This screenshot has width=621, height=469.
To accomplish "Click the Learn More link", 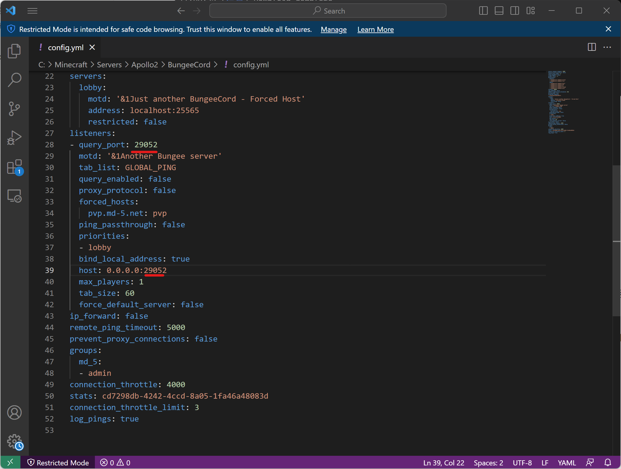I will coord(375,29).
